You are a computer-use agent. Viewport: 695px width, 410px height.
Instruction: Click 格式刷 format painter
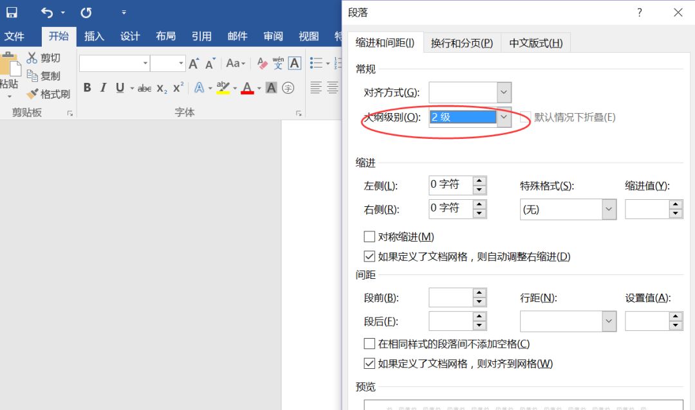tap(48, 94)
